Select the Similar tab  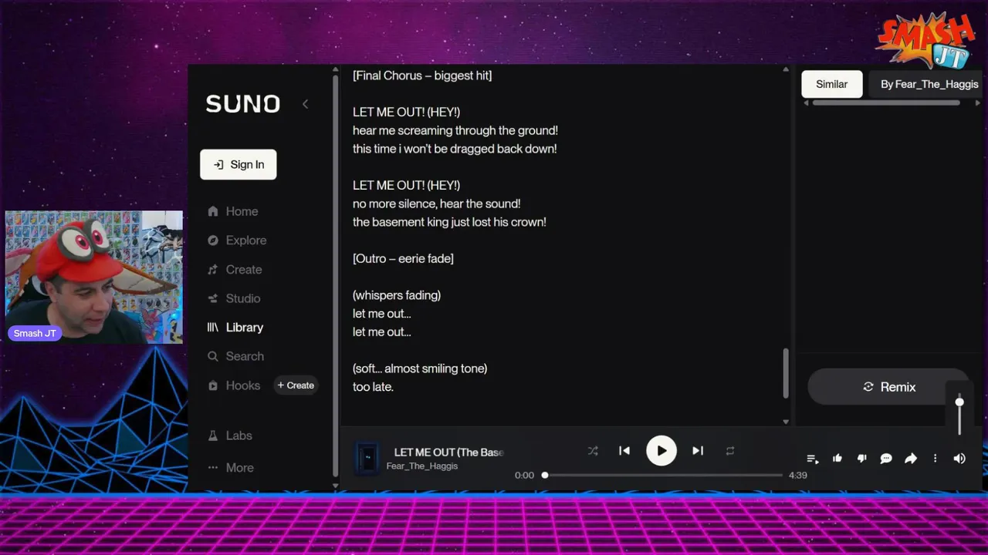(x=831, y=84)
